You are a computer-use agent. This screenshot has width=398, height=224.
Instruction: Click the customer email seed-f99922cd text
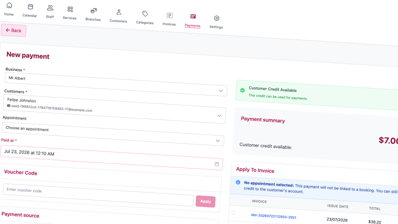click(52, 108)
